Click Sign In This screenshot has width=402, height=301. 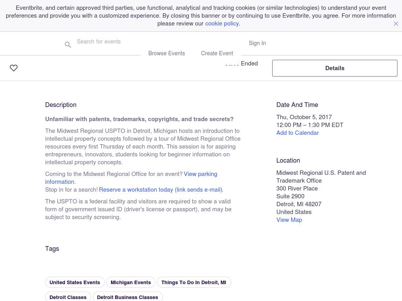(x=257, y=43)
